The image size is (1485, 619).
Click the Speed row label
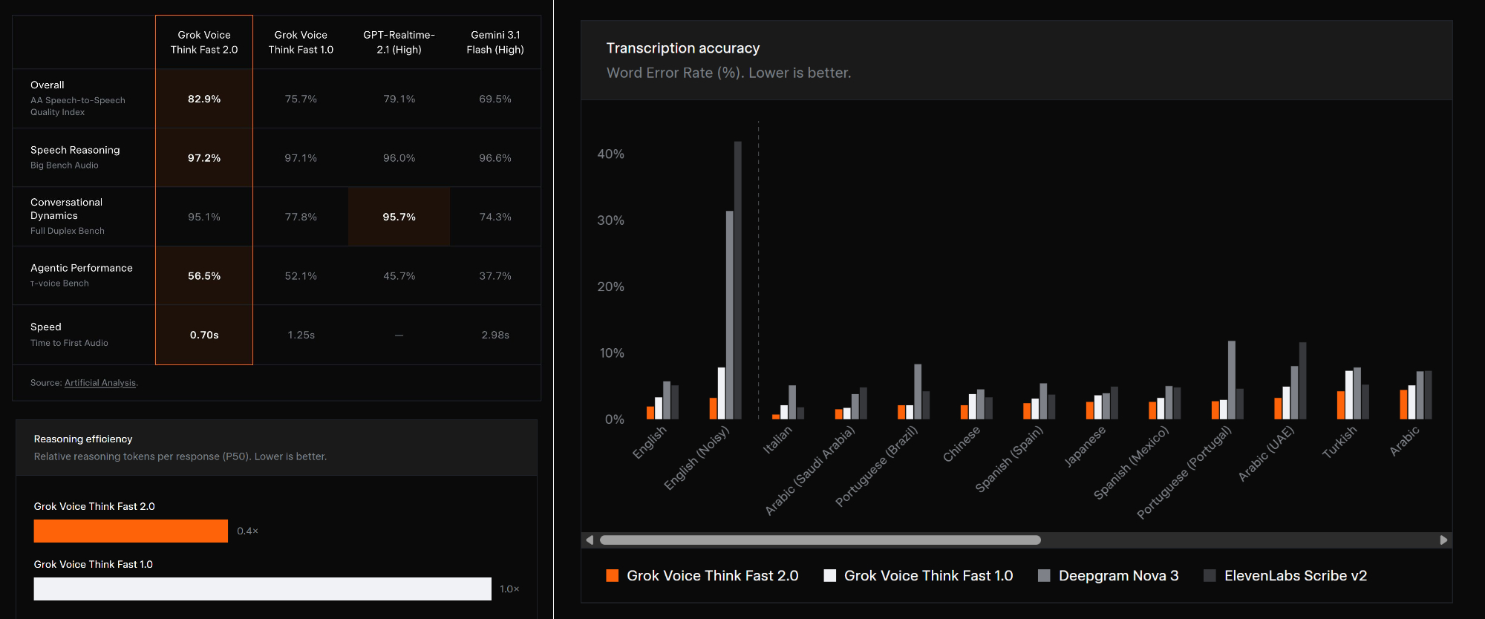46,327
